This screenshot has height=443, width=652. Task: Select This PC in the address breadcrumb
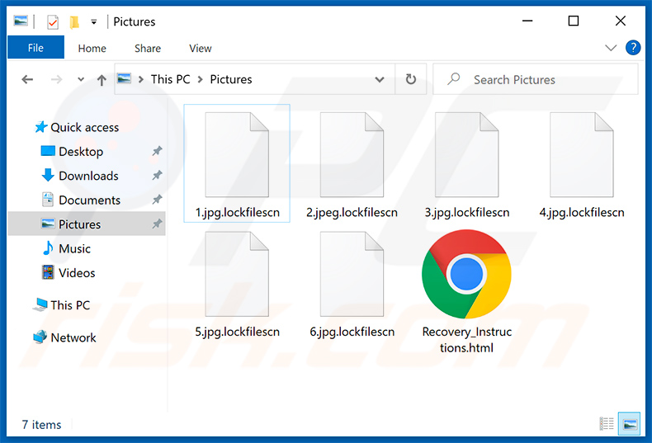pos(171,79)
